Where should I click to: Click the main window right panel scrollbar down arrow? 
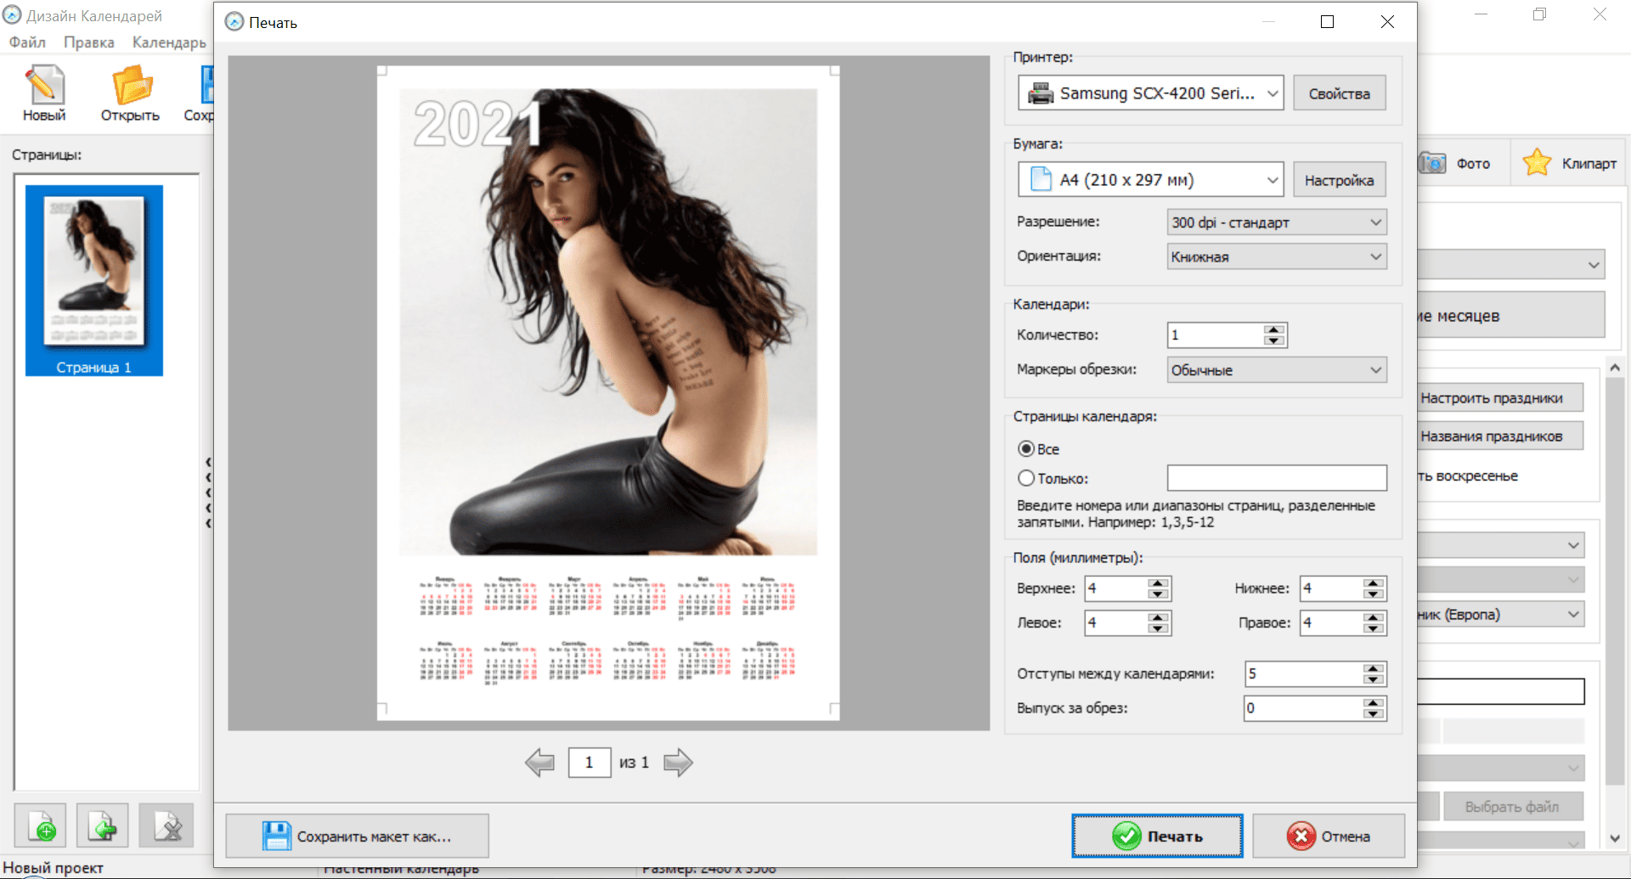(1615, 838)
